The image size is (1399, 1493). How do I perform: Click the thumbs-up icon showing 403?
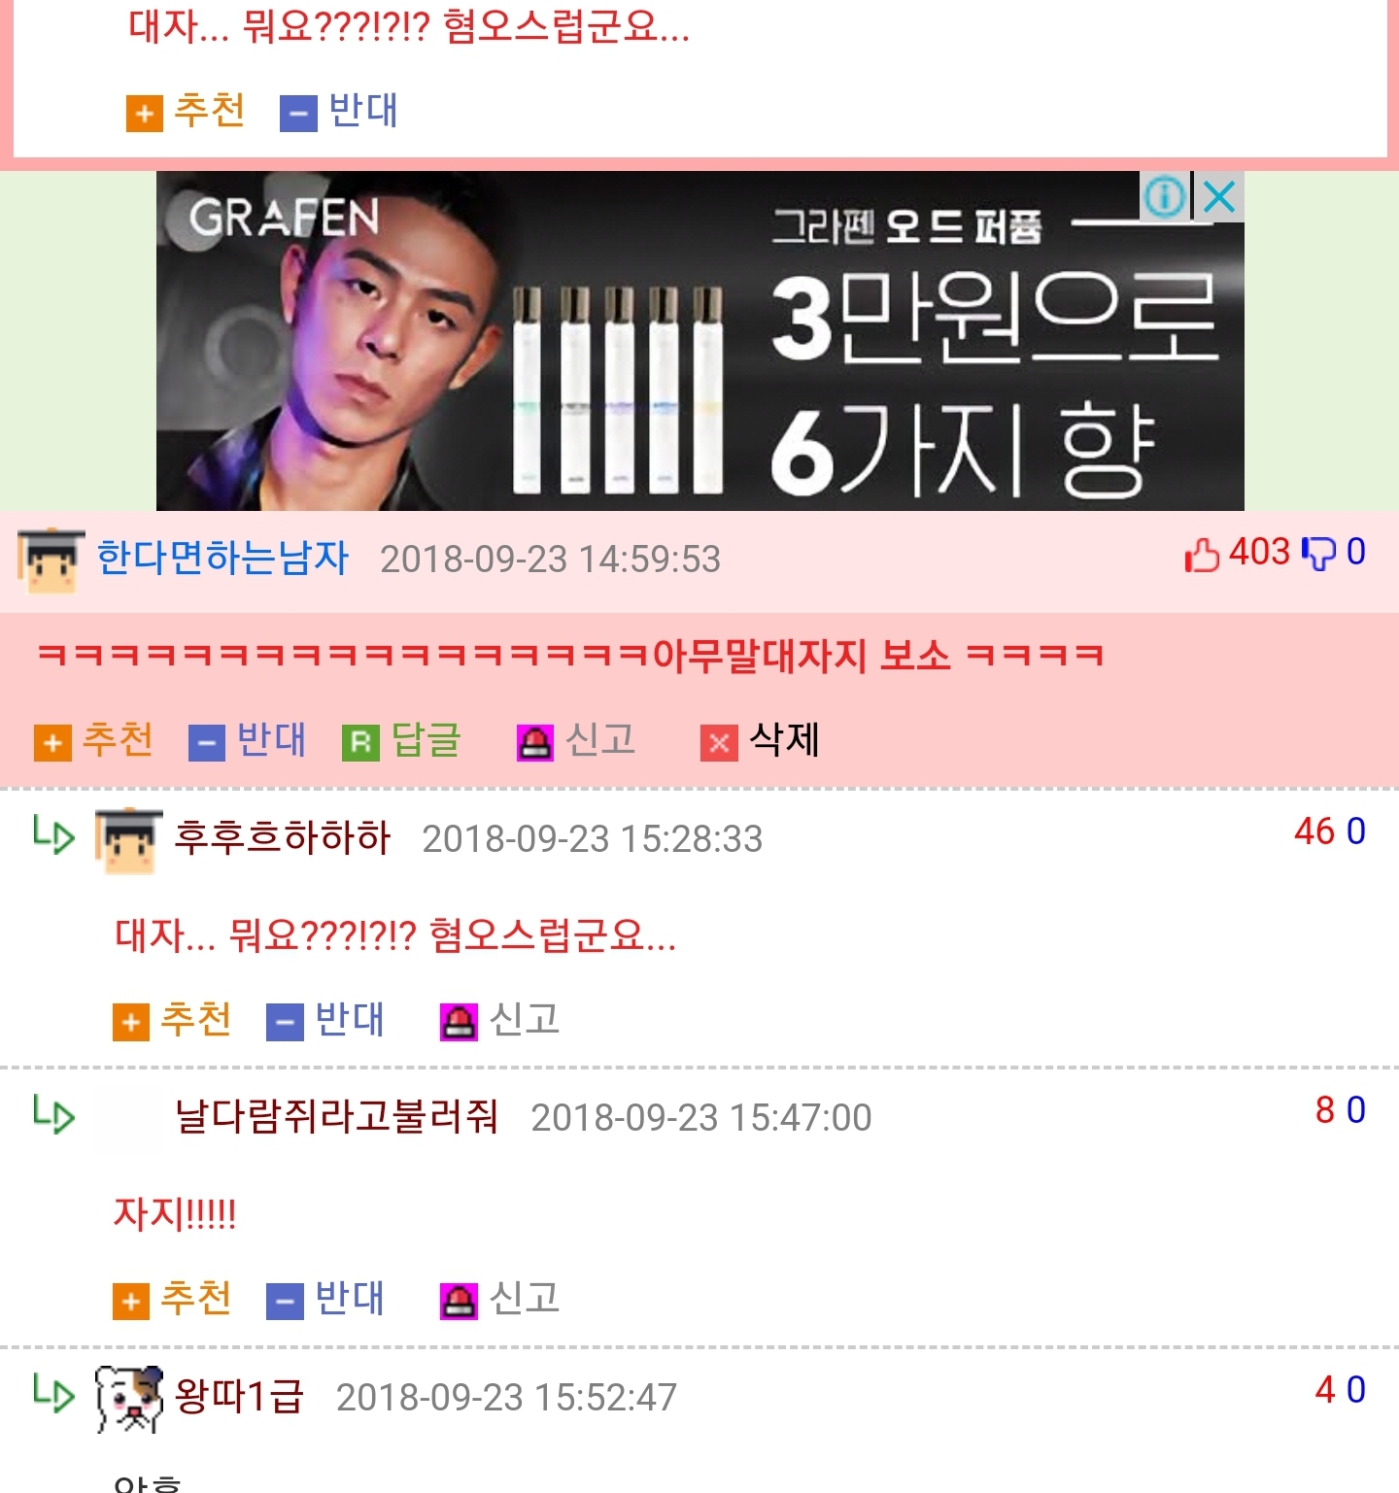(1202, 554)
